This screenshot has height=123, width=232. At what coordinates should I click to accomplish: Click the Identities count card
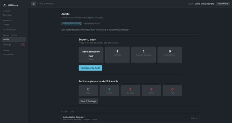click(117, 55)
